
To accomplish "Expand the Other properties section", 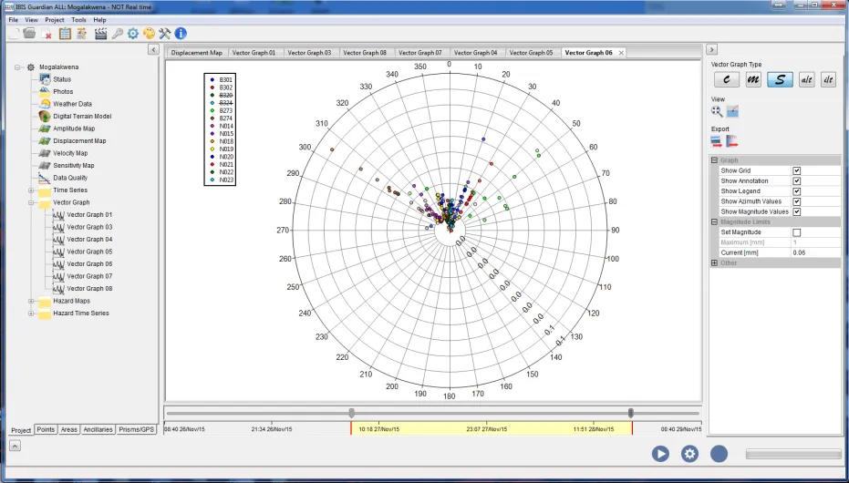I will tap(715, 262).
